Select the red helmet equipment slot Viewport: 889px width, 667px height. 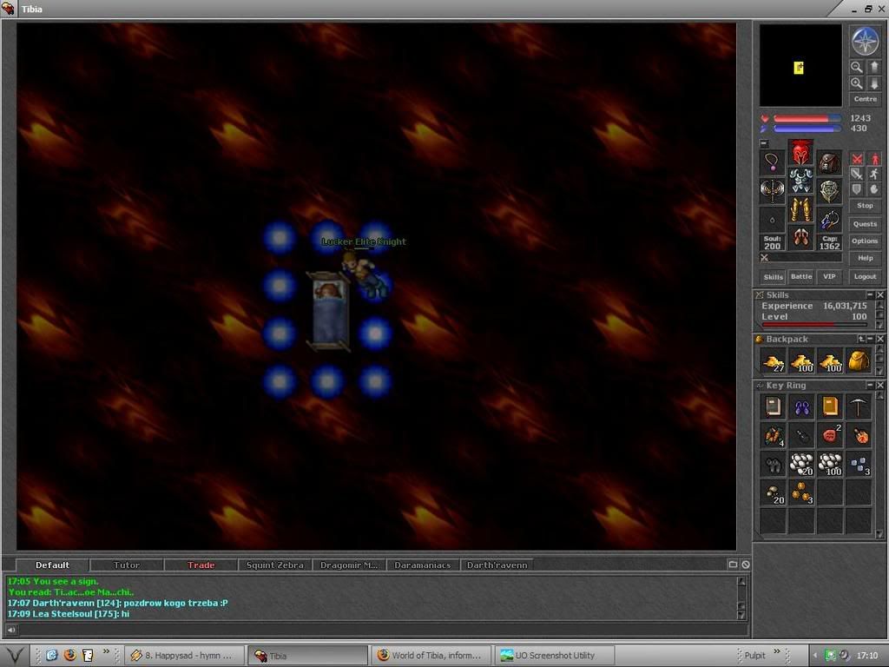(800, 152)
